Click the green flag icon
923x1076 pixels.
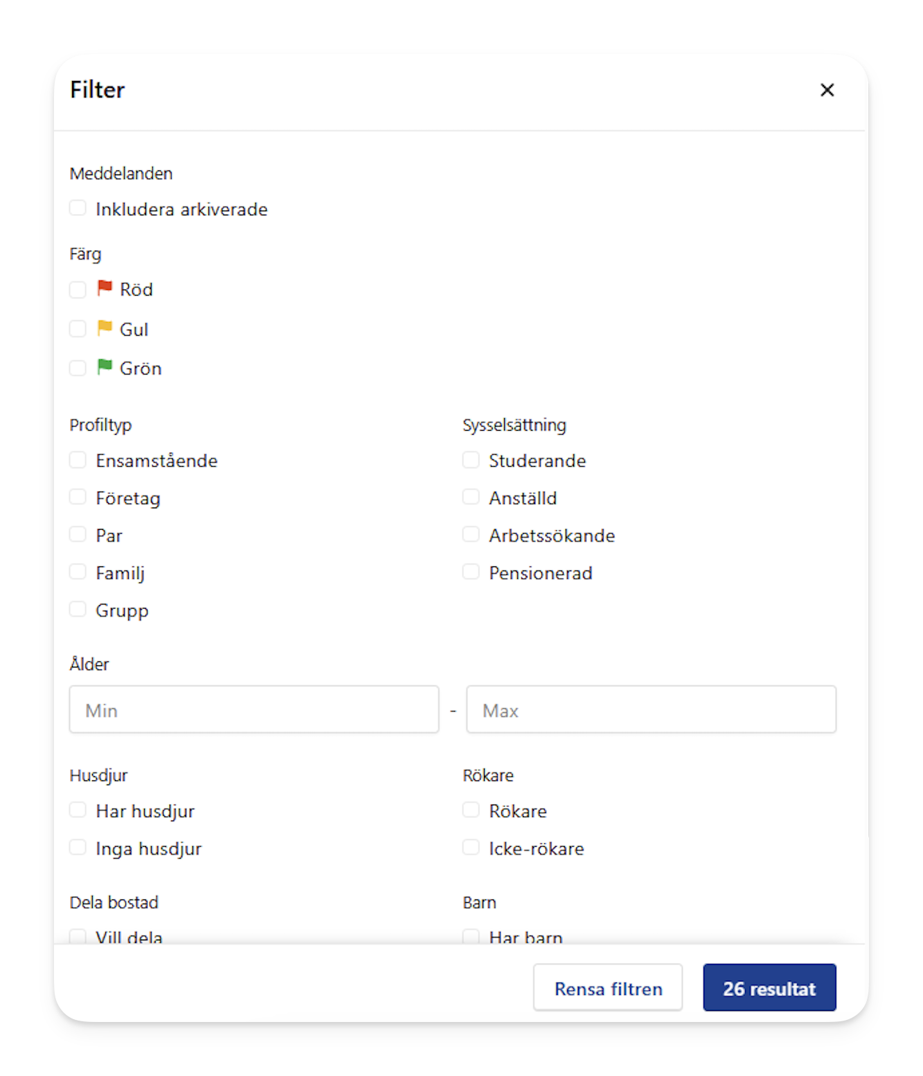point(105,366)
